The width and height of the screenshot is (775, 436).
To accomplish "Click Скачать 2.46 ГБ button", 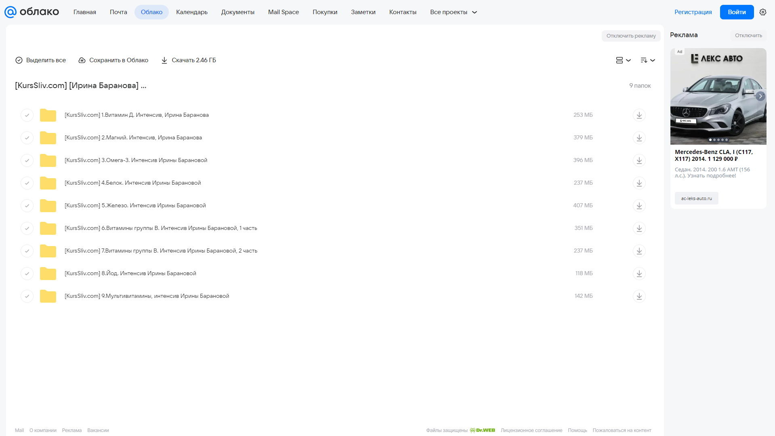I will 189,60.
